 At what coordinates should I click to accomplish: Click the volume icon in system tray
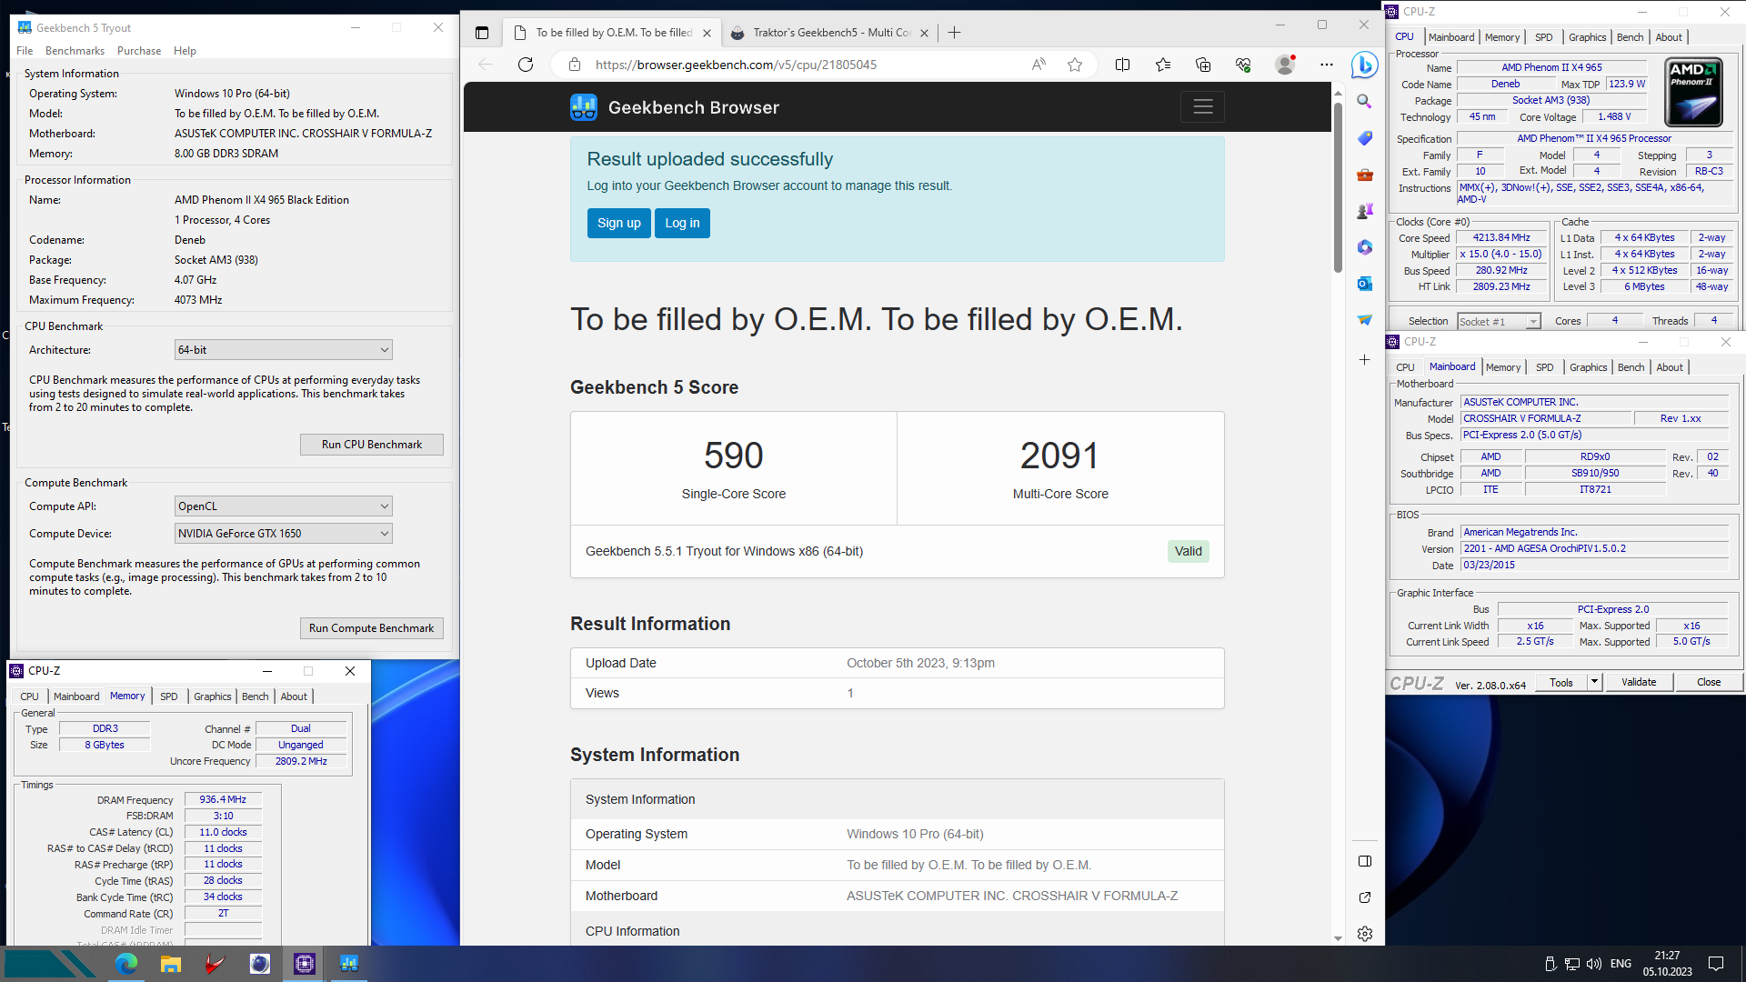coord(1593,964)
